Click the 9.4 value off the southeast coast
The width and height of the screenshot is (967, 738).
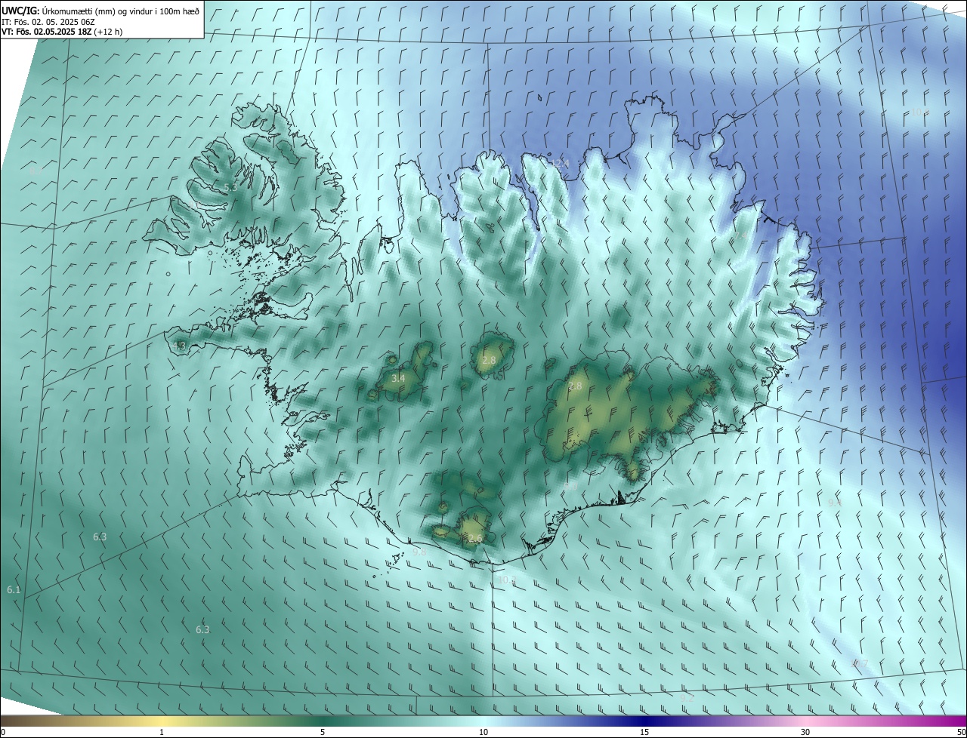coord(835,503)
